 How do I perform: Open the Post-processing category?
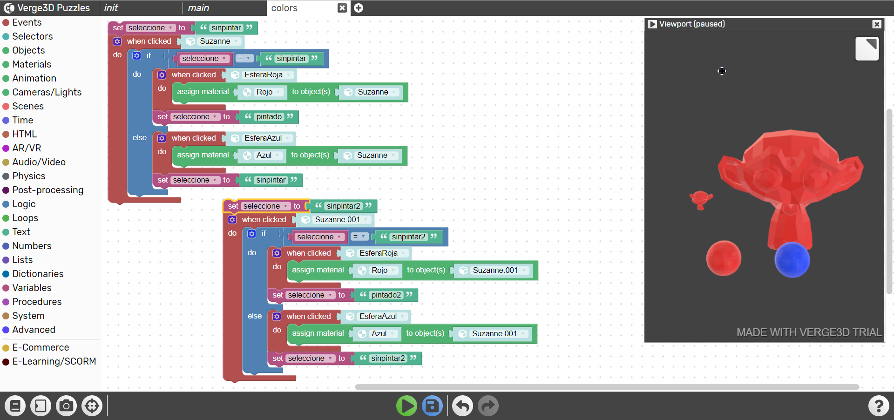47,190
